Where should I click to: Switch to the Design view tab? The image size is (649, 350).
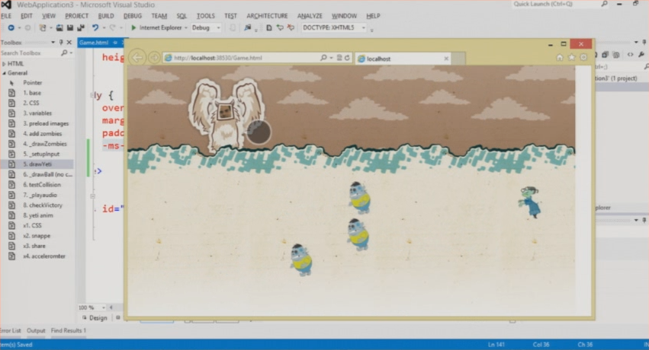95,318
